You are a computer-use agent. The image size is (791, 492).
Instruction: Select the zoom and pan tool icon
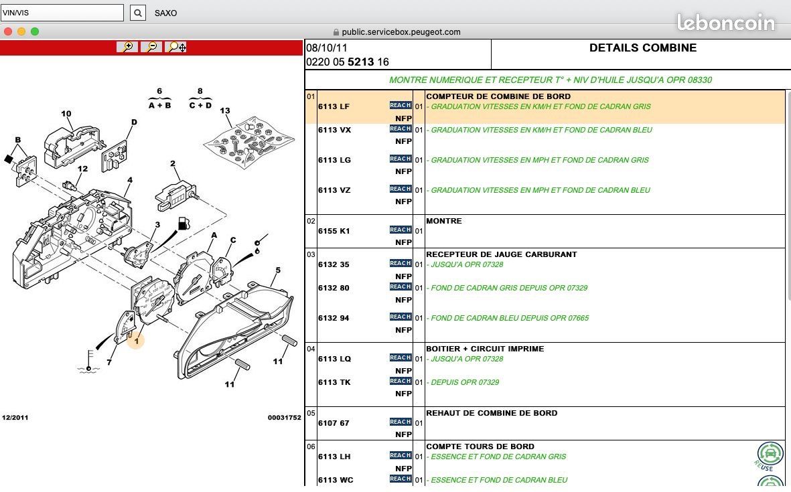tap(177, 47)
